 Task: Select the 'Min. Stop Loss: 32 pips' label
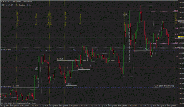(24, 5)
